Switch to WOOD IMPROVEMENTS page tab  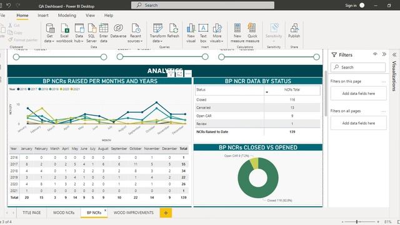coord(134,212)
